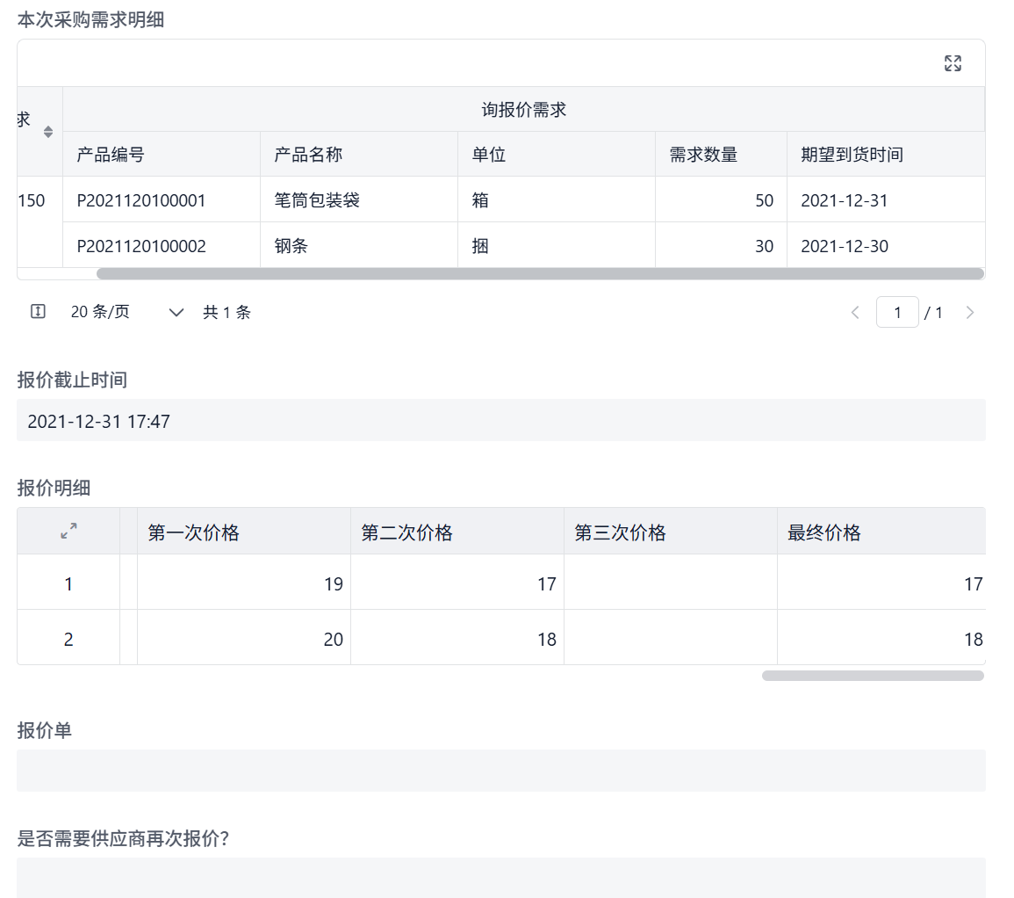The image size is (1014, 898).
Task: Click fullscreen icon of requirements table
Action: [x=953, y=63]
